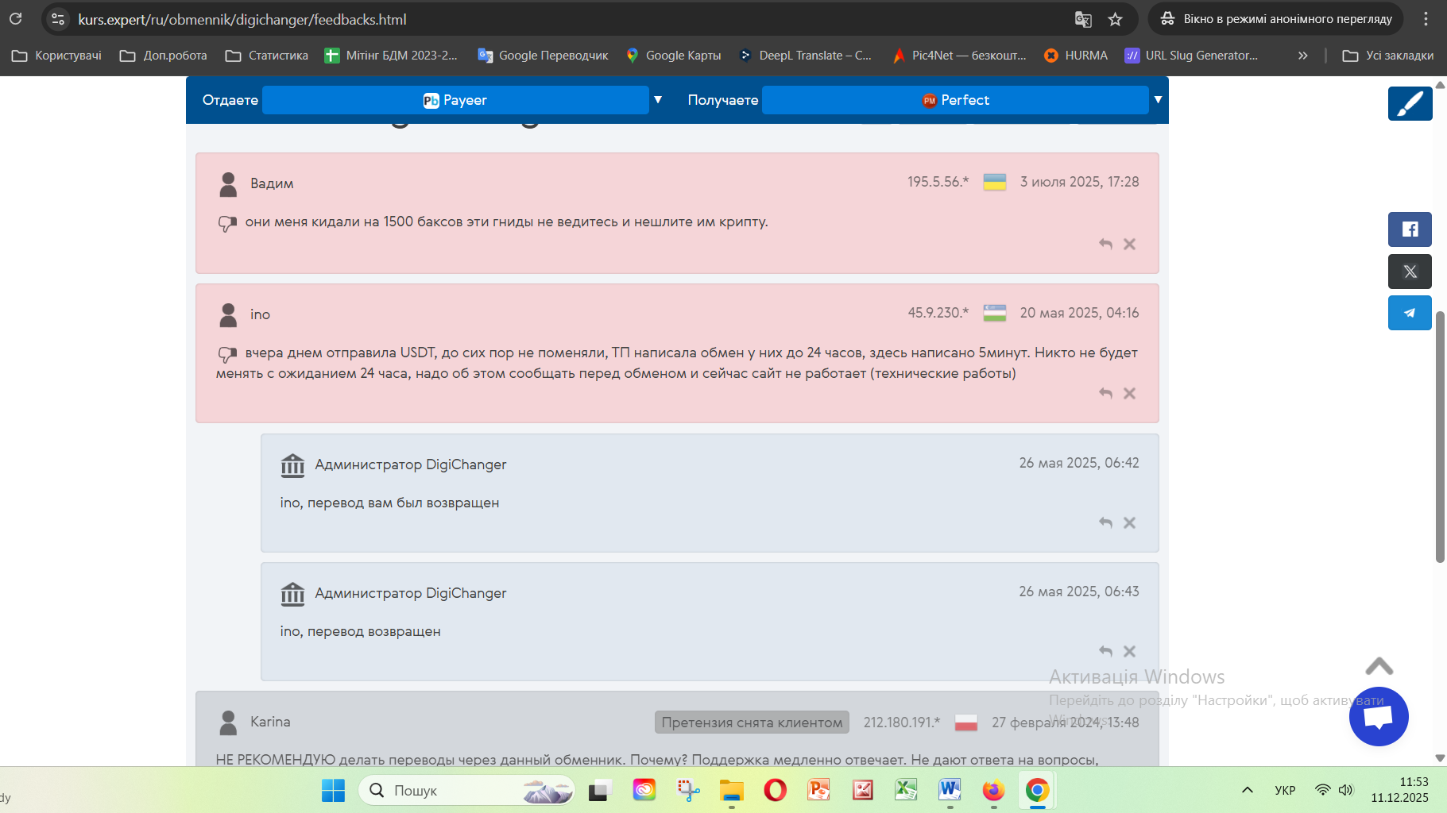
Task: Expand arrow next to Perfect selector
Action: (1158, 100)
